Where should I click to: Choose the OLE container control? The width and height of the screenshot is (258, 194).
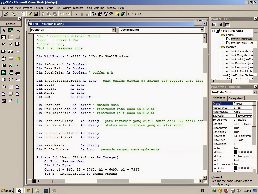18,73
